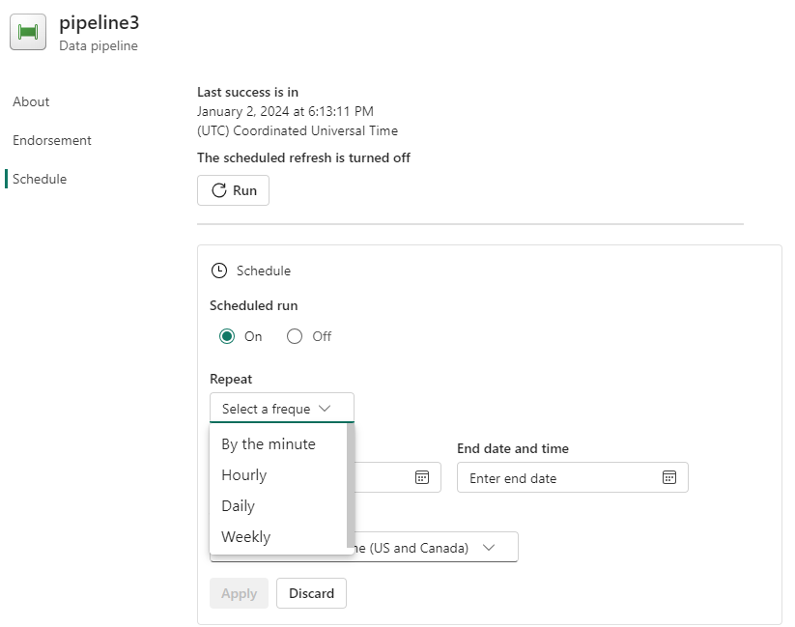The height and width of the screenshot is (627, 795).
Task: Click the Enter end date field
Action: [573, 477]
